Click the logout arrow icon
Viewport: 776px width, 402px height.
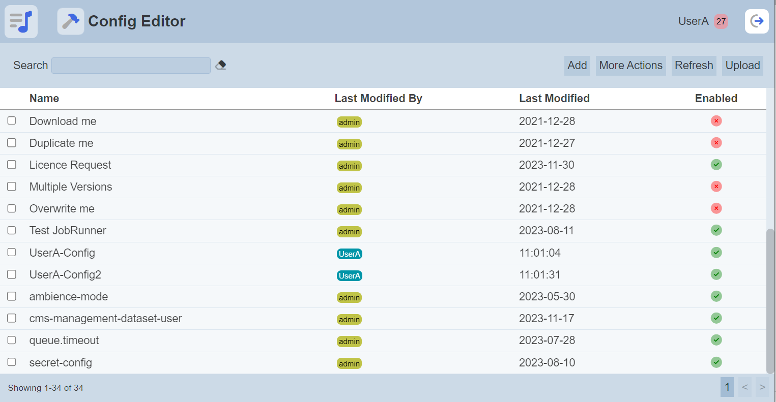[x=757, y=21]
